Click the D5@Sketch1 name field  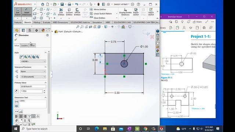click(x=33, y=87)
